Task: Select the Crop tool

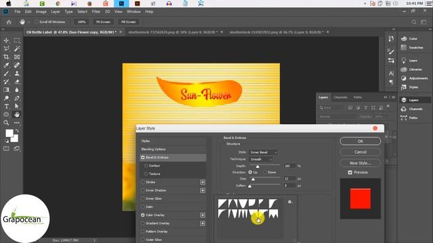Action: pyautogui.click(x=6, y=57)
